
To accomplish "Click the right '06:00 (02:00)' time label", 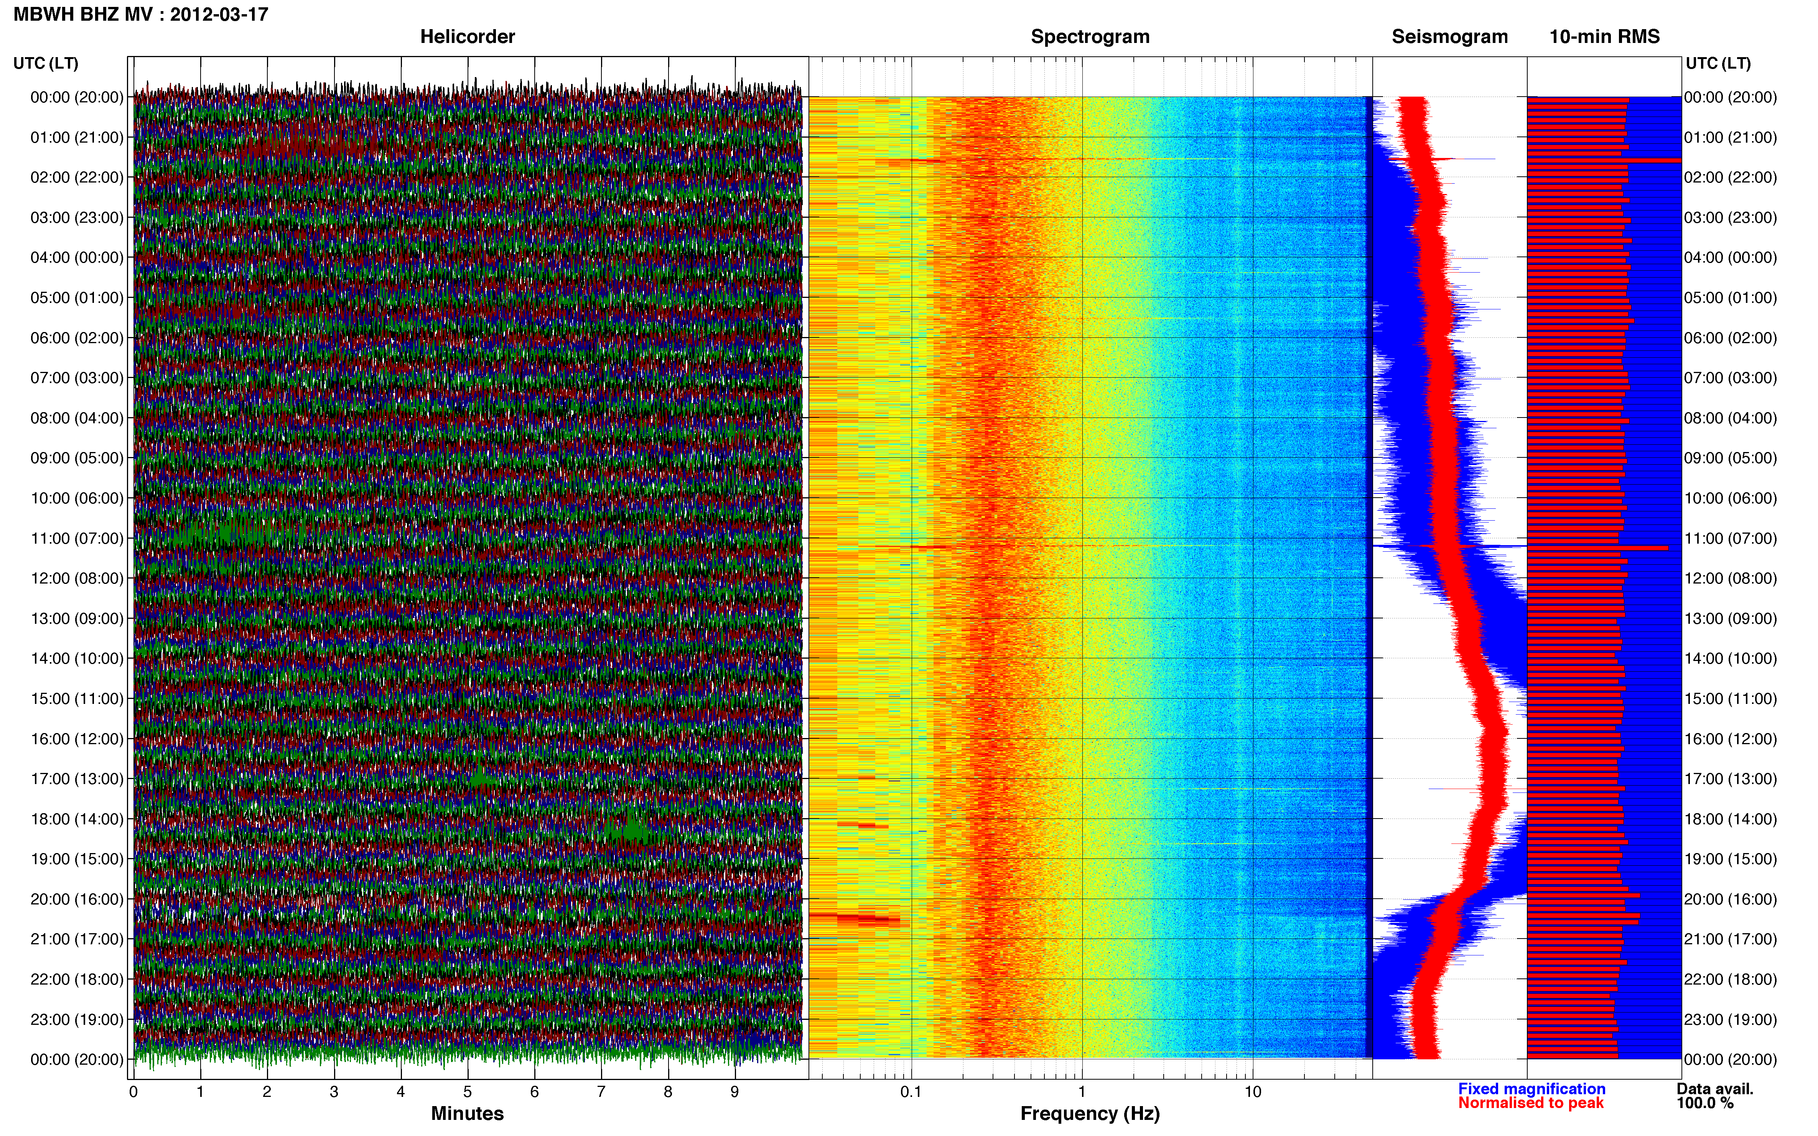I will pos(1731,338).
